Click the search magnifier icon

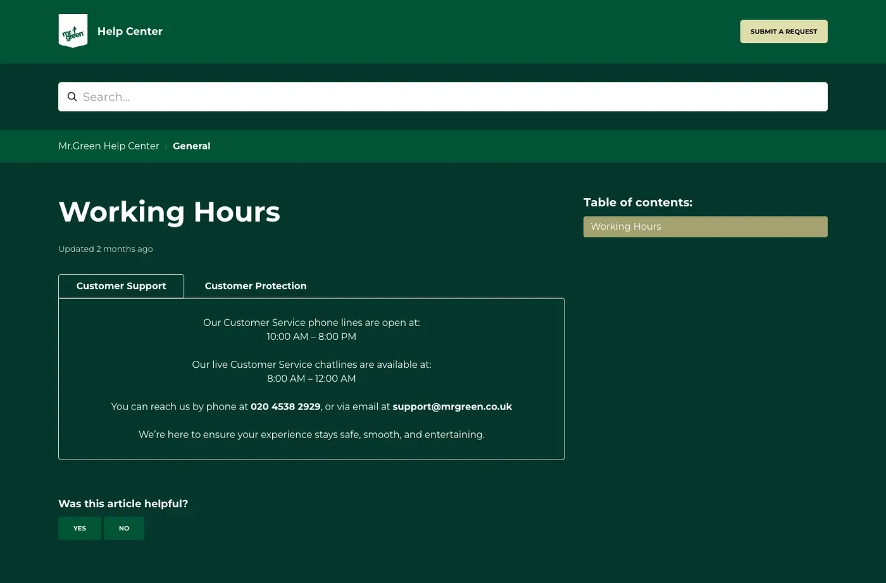tap(72, 97)
